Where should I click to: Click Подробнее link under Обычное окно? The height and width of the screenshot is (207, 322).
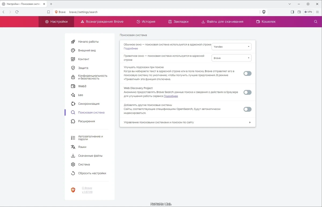(x=131, y=49)
